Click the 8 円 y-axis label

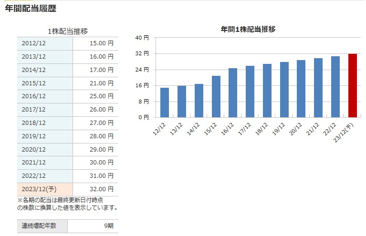point(143,102)
